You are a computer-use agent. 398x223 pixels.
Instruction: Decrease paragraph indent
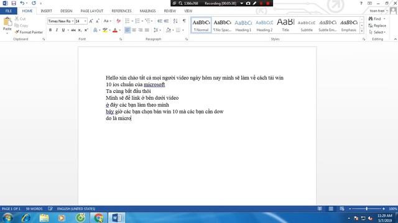point(160,21)
